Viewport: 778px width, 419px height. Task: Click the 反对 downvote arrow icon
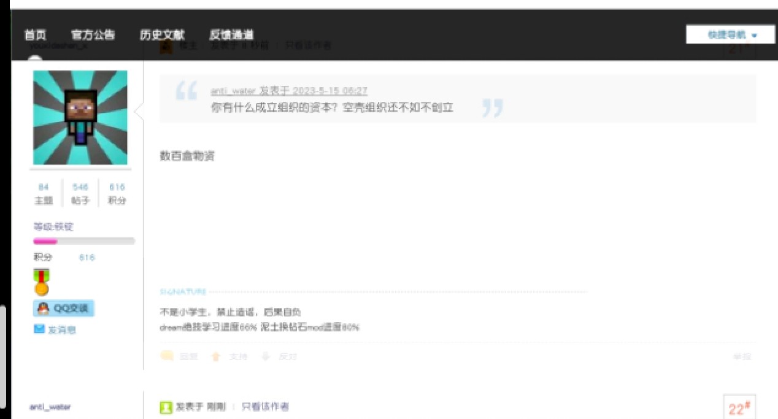(x=266, y=356)
